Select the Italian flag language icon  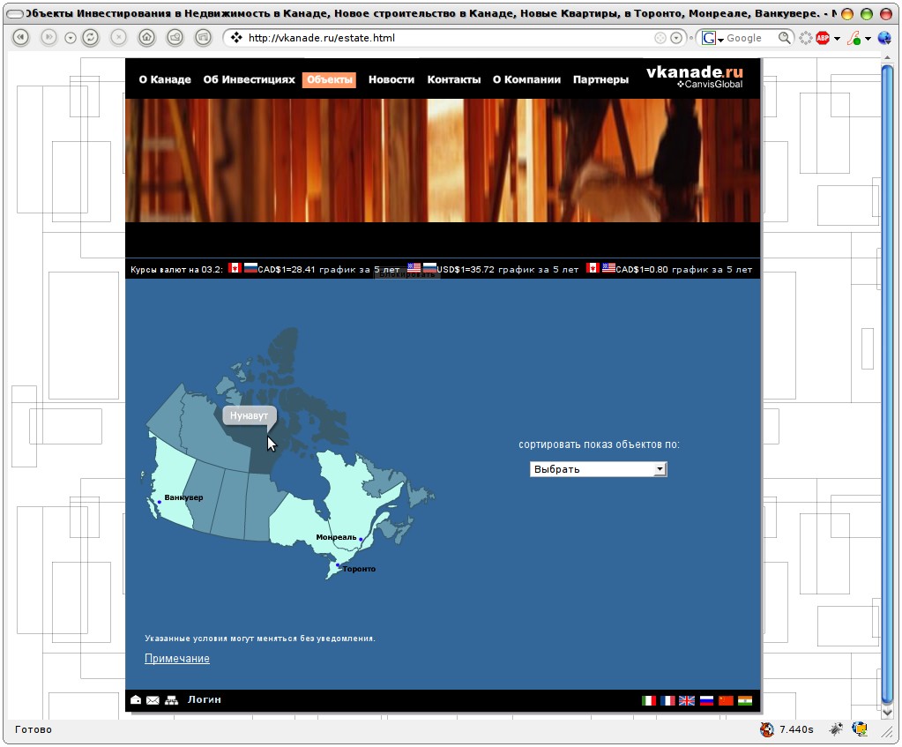click(x=649, y=700)
